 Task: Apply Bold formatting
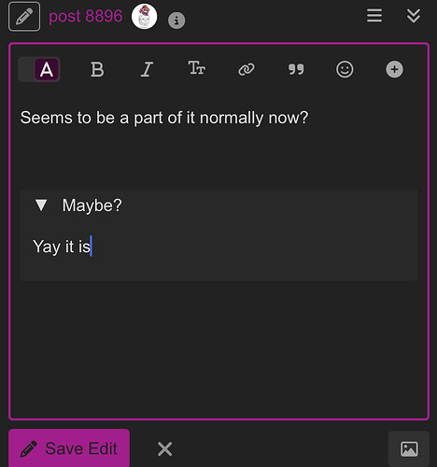(97, 69)
